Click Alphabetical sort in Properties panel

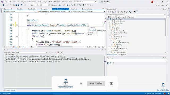click(110, 63)
